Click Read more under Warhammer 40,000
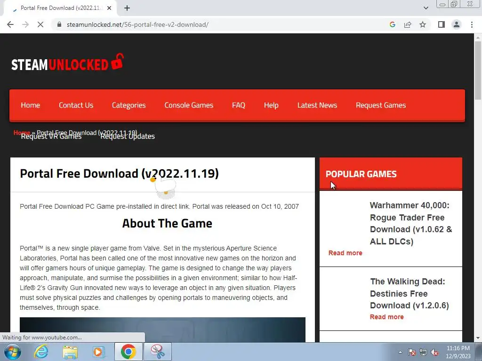482x361 pixels. coord(345,253)
